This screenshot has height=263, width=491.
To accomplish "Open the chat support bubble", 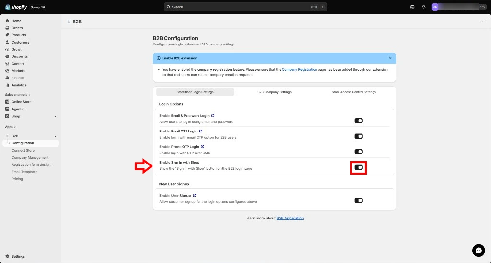I will 479,251.
